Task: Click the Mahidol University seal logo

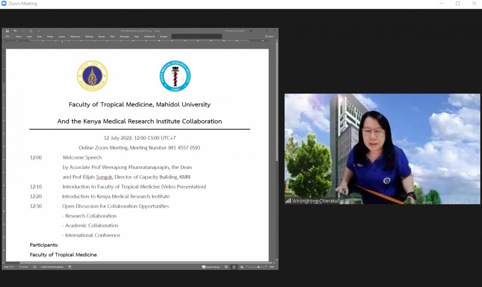Action: [x=92, y=76]
